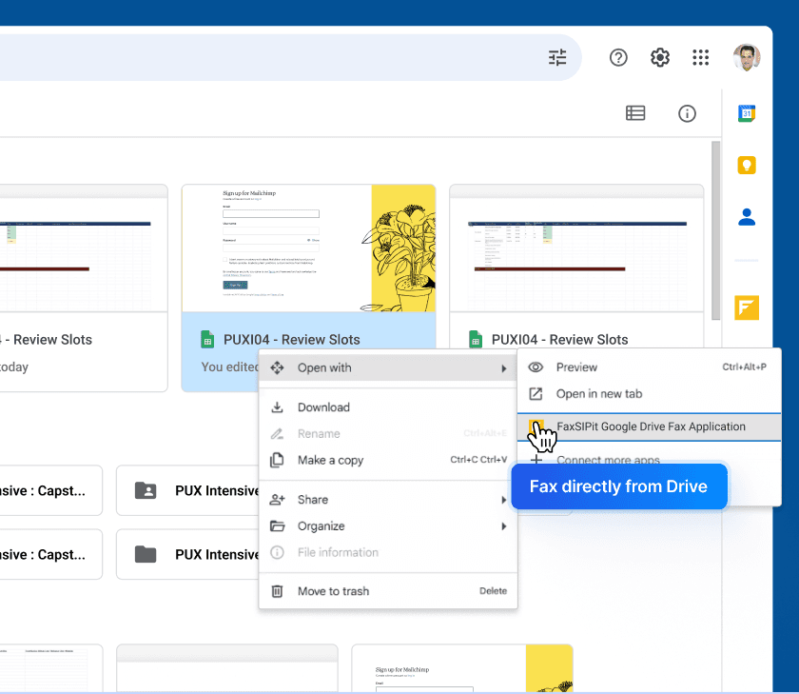Image resolution: width=799 pixels, height=694 pixels.
Task: Open the Google apps grid
Action: click(x=701, y=58)
